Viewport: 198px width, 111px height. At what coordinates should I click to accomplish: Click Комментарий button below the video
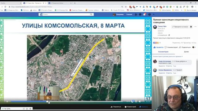(130, 107)
